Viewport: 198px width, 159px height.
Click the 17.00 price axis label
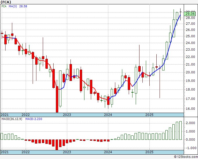pos(190,99)
